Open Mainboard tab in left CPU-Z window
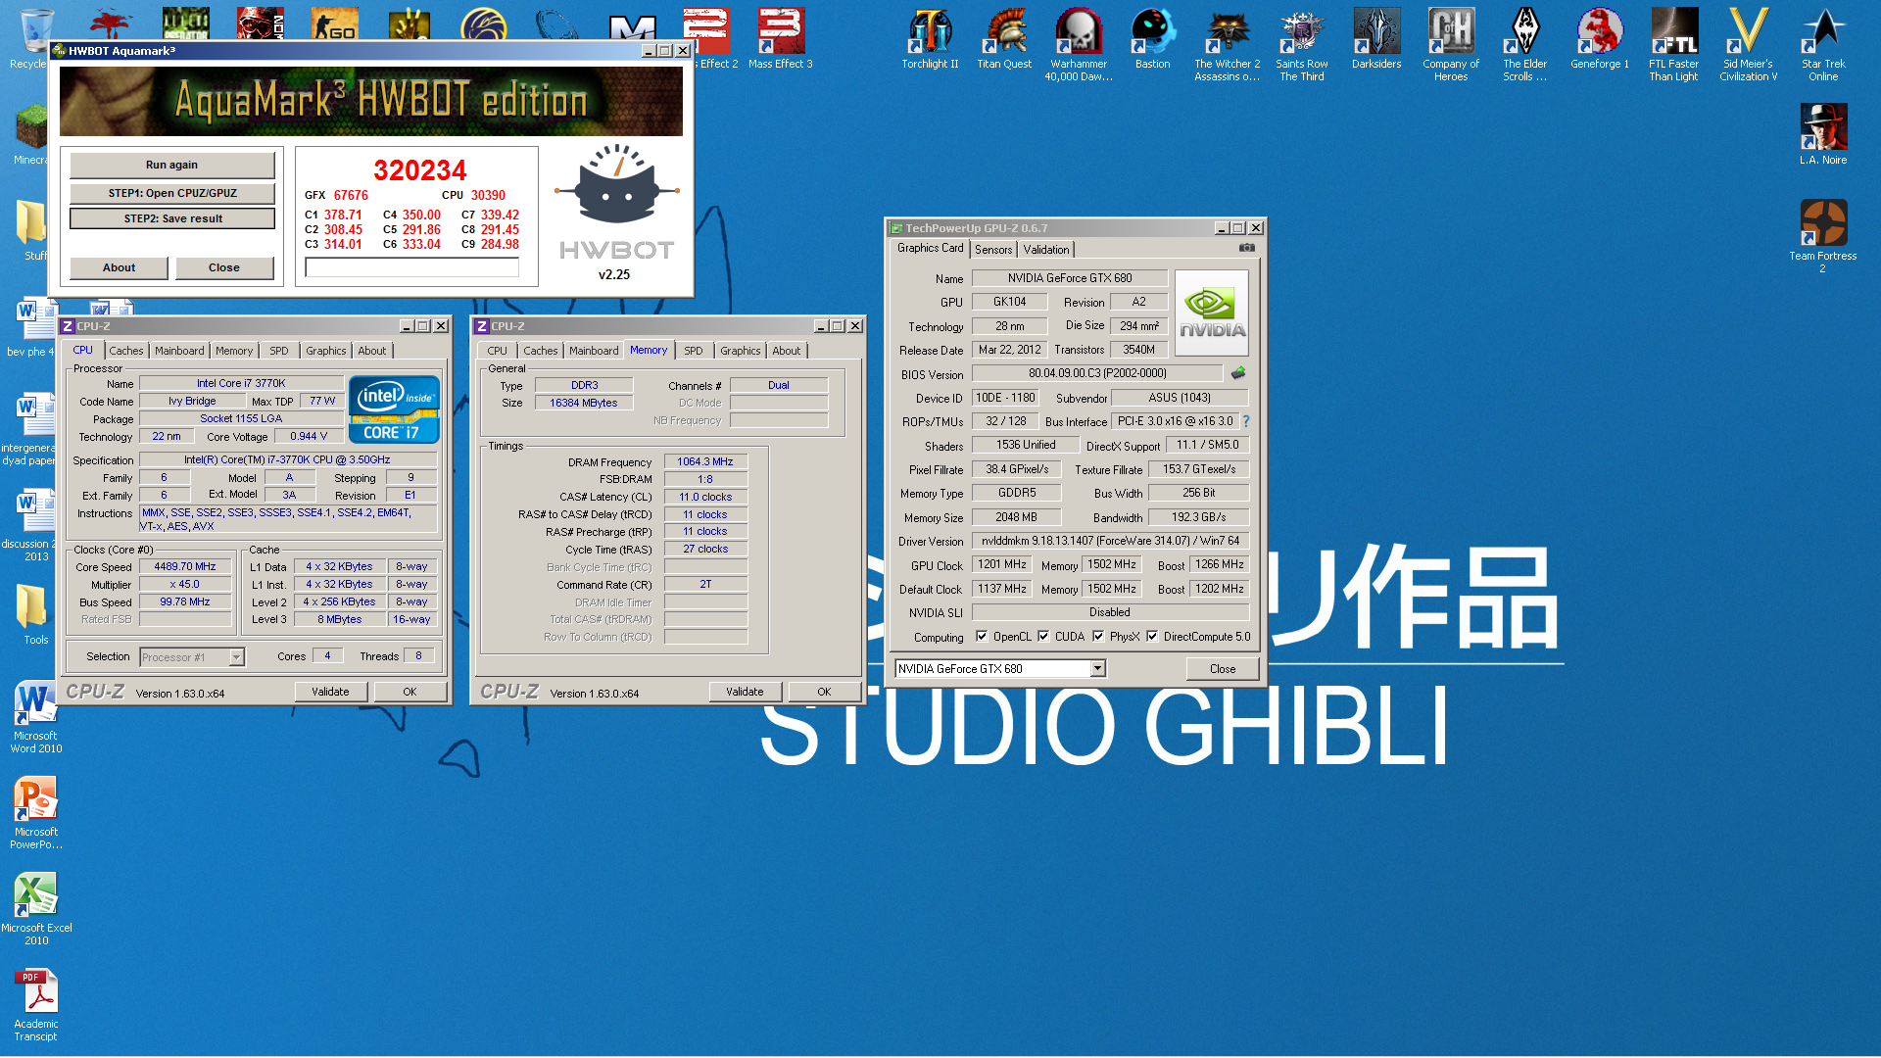The image size is (1881, 1058). pos(179,351)
